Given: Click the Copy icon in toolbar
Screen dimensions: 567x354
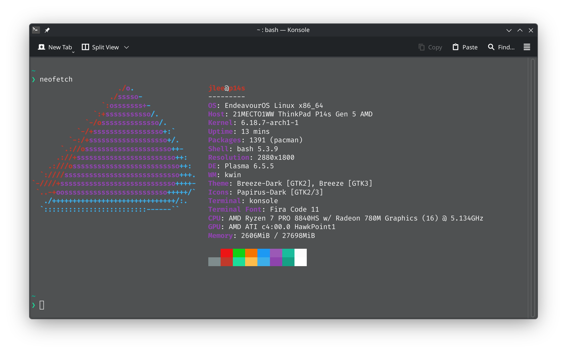Looking at the screenshot, I should click(421, 47).
